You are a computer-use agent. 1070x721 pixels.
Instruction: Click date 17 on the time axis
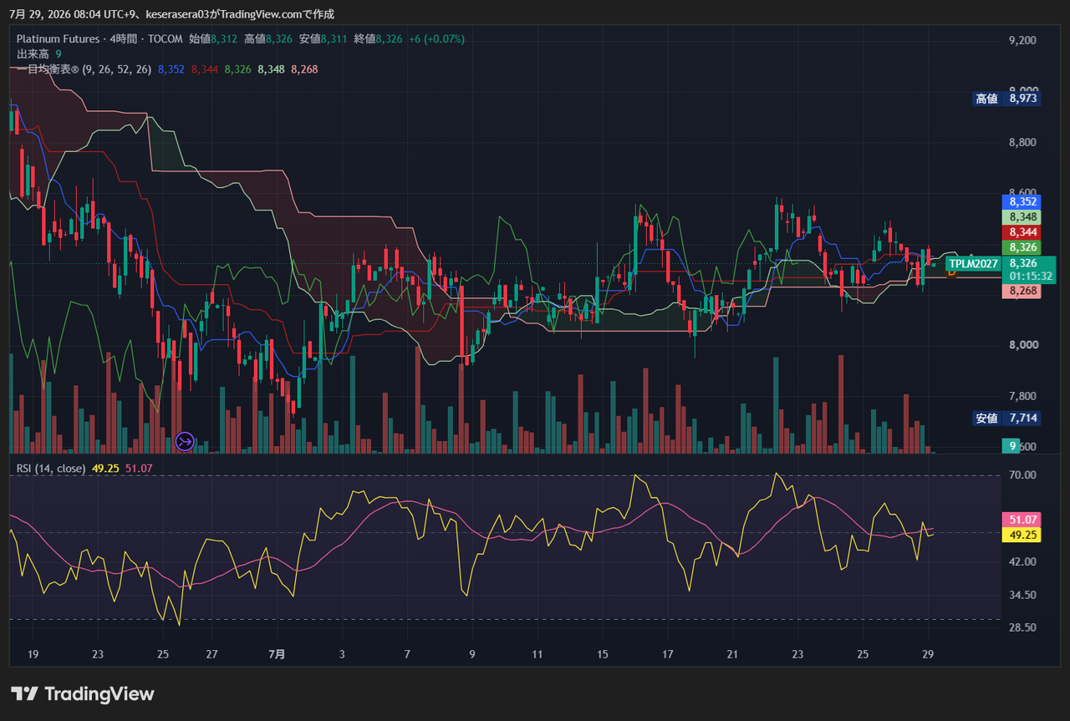tap(667, 655)
